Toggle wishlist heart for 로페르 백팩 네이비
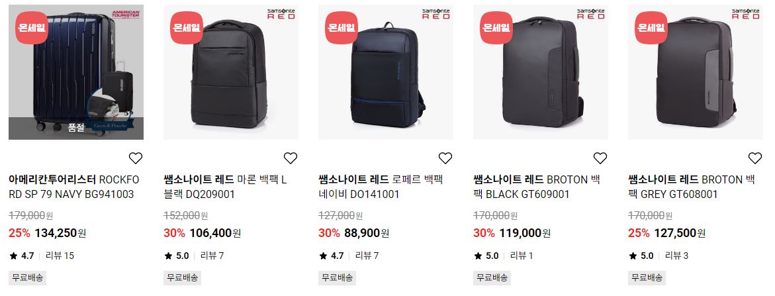This screenshot has width=775, height=296. (445, 158)
